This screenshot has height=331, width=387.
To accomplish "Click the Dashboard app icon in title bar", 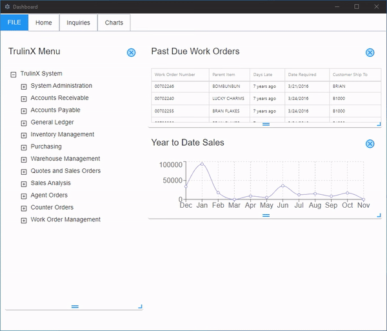I will coord(7,6).
